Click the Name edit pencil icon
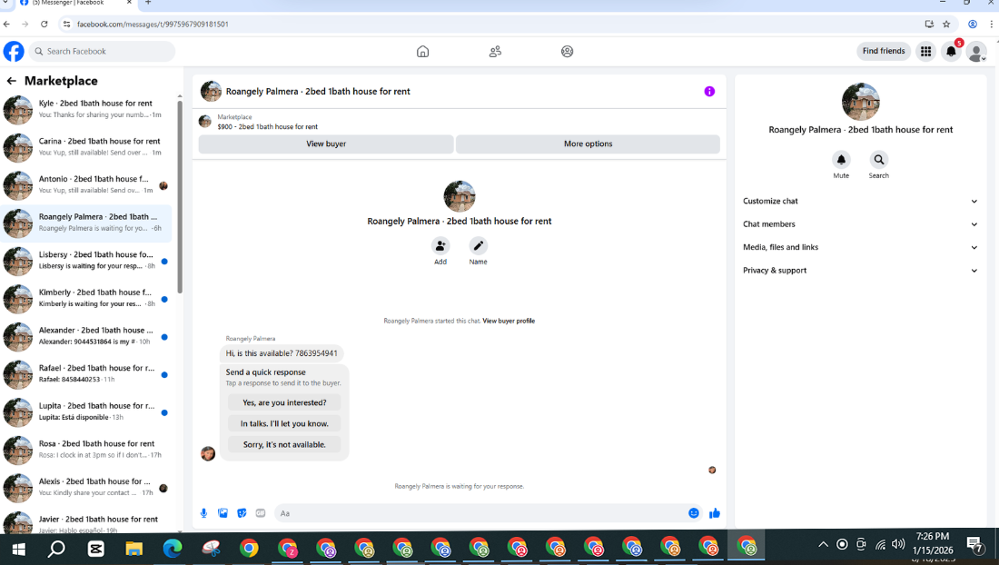Viewport: 999px width, 565px height. tap(478, 246)
